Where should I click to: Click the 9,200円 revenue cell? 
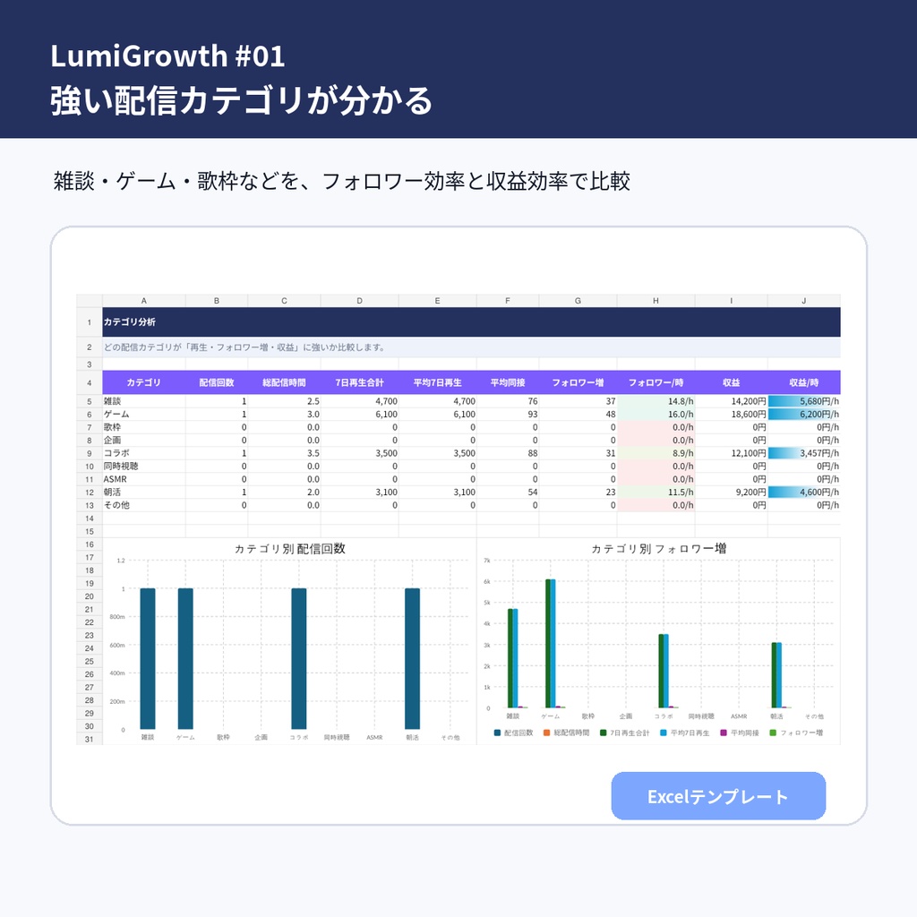click(x=731, y=493)
